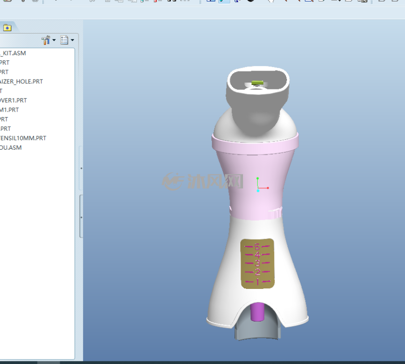
Task: Select the olive scale plate on the model
Action: click(257, 264)
